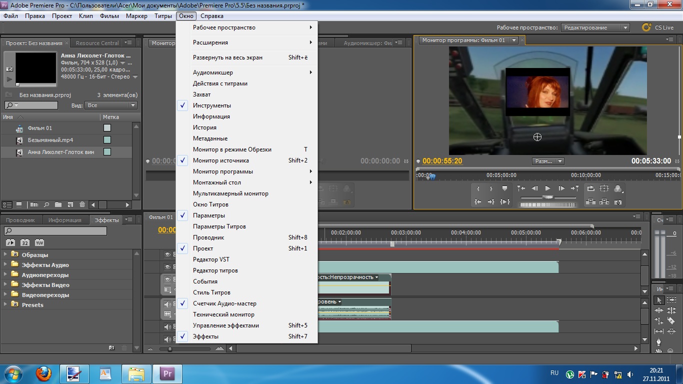Step back one frame in program monitor
Image resolution: width=683 pixels, height=384 pixels.
[534, 188]
